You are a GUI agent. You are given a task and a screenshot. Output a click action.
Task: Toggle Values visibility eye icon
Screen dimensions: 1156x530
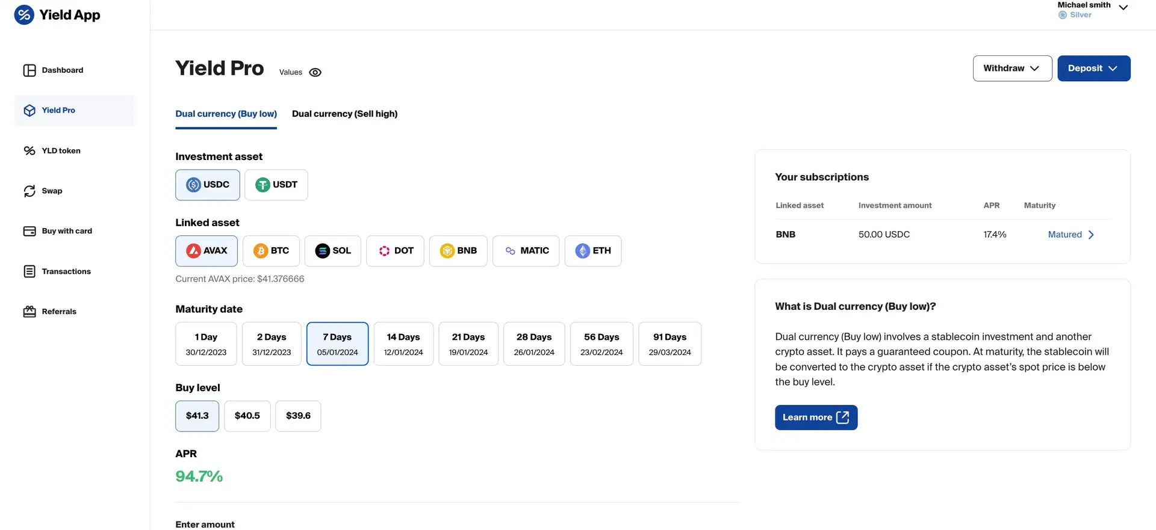[x=315, y=72]
